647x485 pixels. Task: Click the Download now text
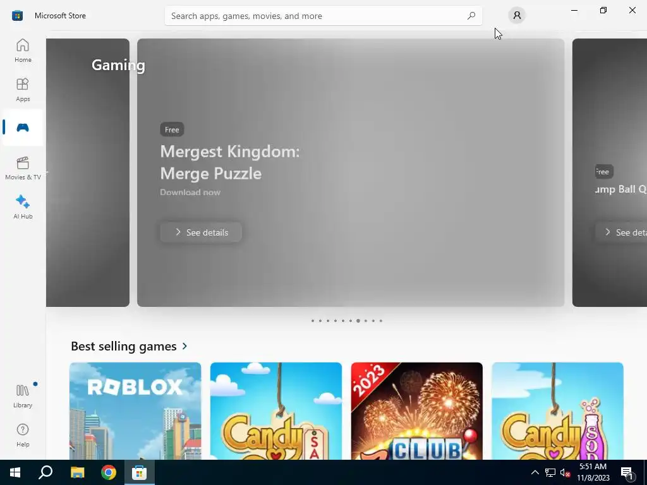190,192
